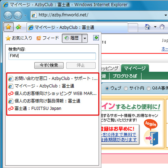Click the 今すぐ検索 button
168x168 pixels.
point(49,65)
